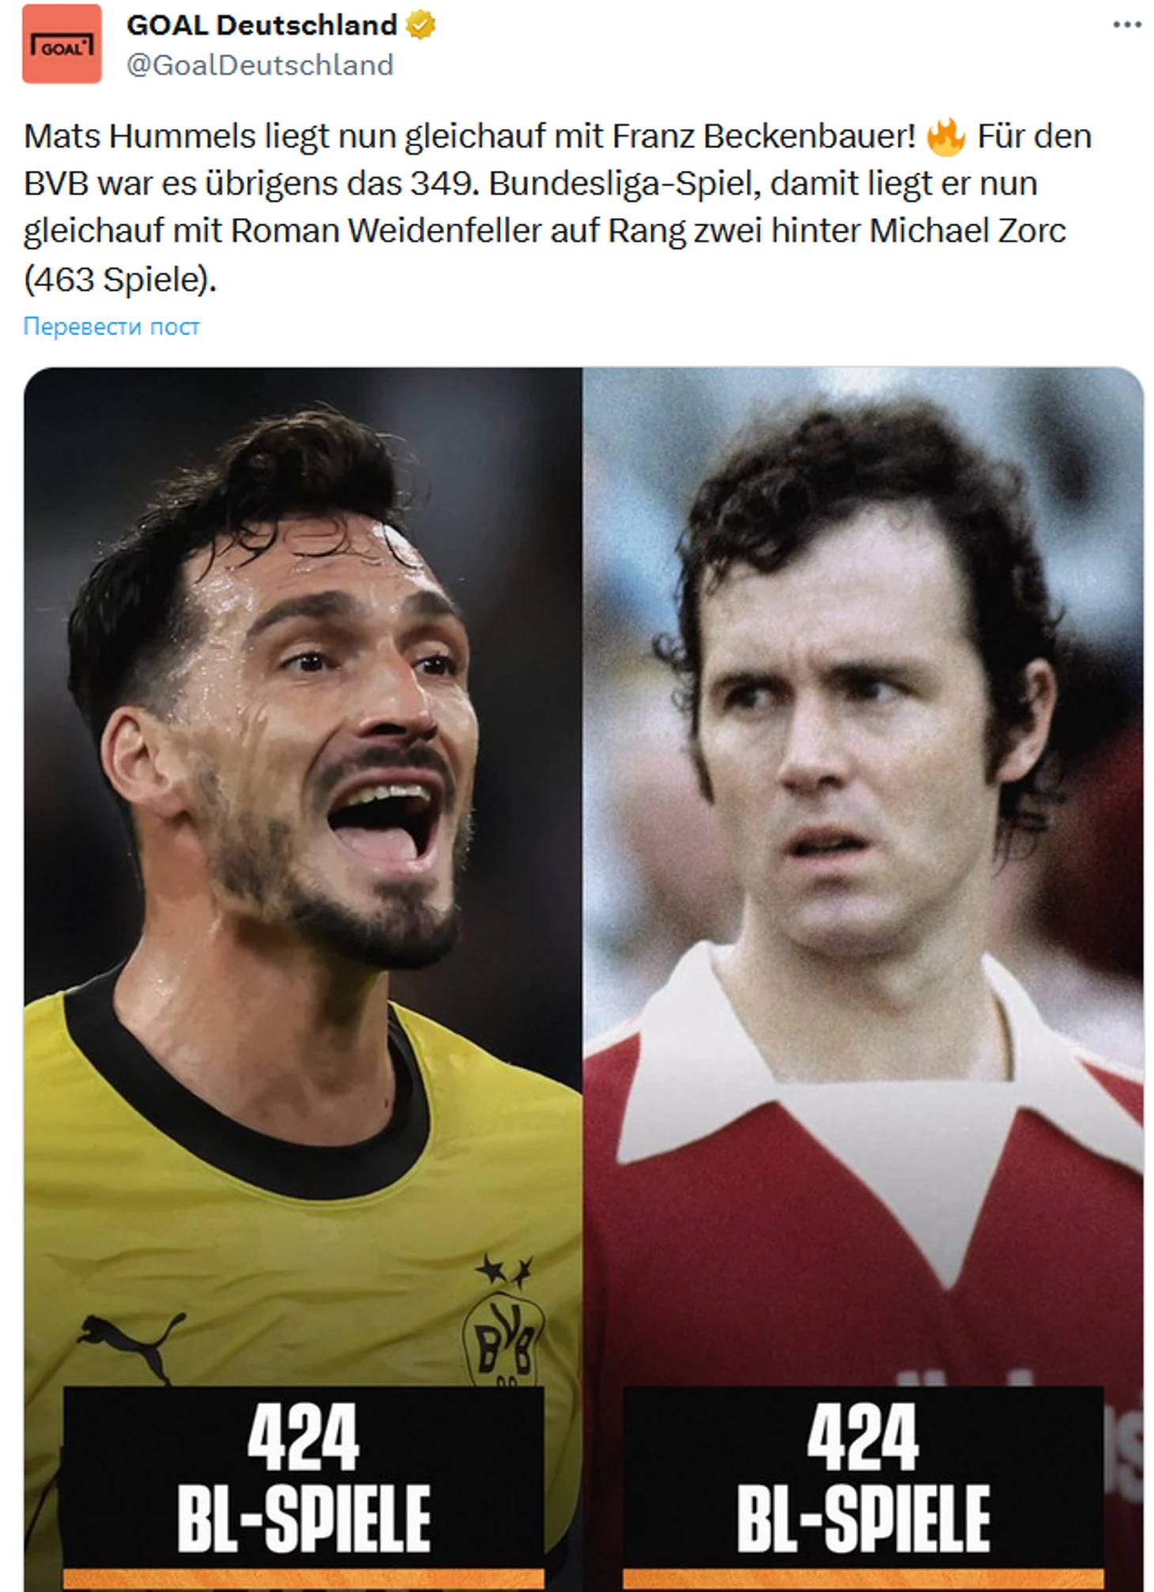Click the gold verified badge
The width and height of the screenshot is (1154, 1592).
pyautogui.click(x=420, y=25)
